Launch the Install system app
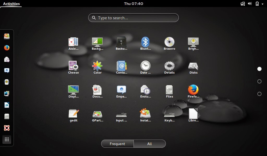 (145, 113)
